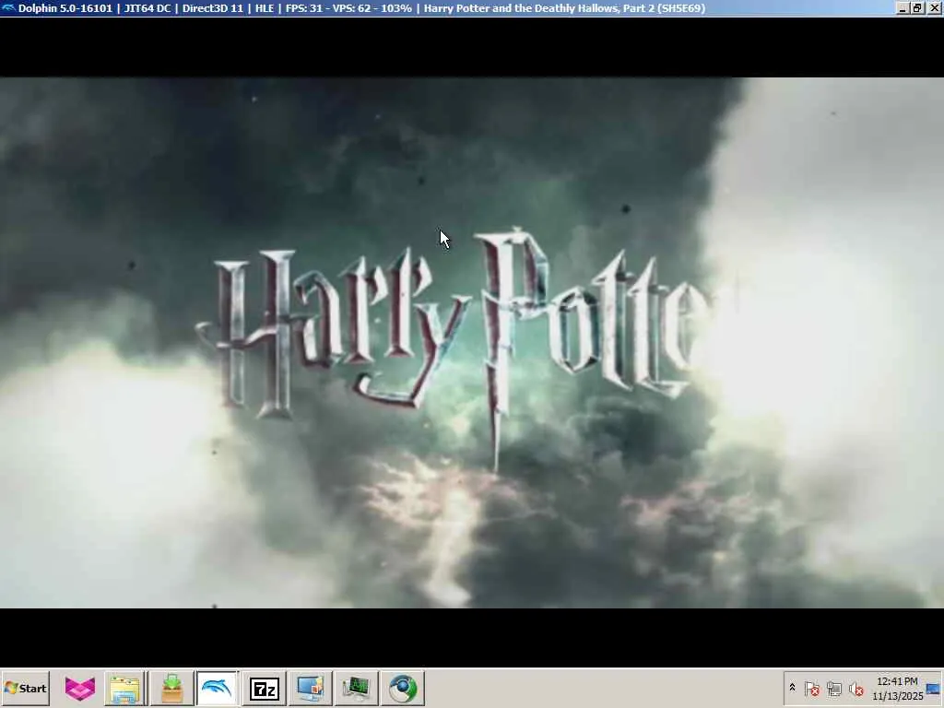Open the network status tray icon
The height and width of the screenshot is (708, 944).
(x=833, y=689)
